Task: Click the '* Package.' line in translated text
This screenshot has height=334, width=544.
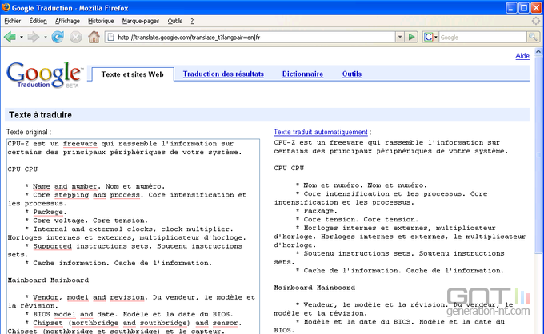Action: (316, 211)
